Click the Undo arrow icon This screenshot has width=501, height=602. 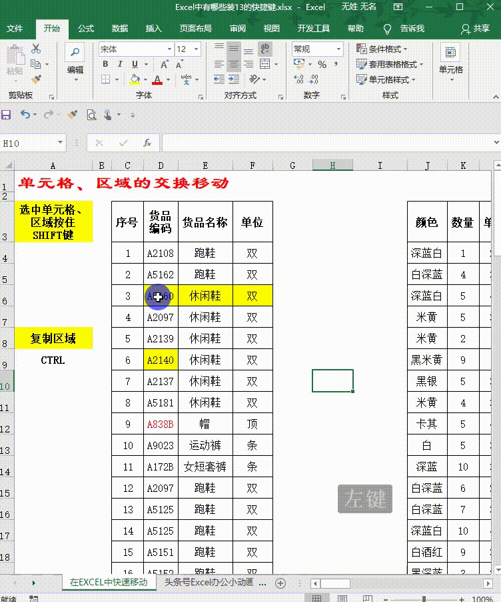[x=25, y=114]
